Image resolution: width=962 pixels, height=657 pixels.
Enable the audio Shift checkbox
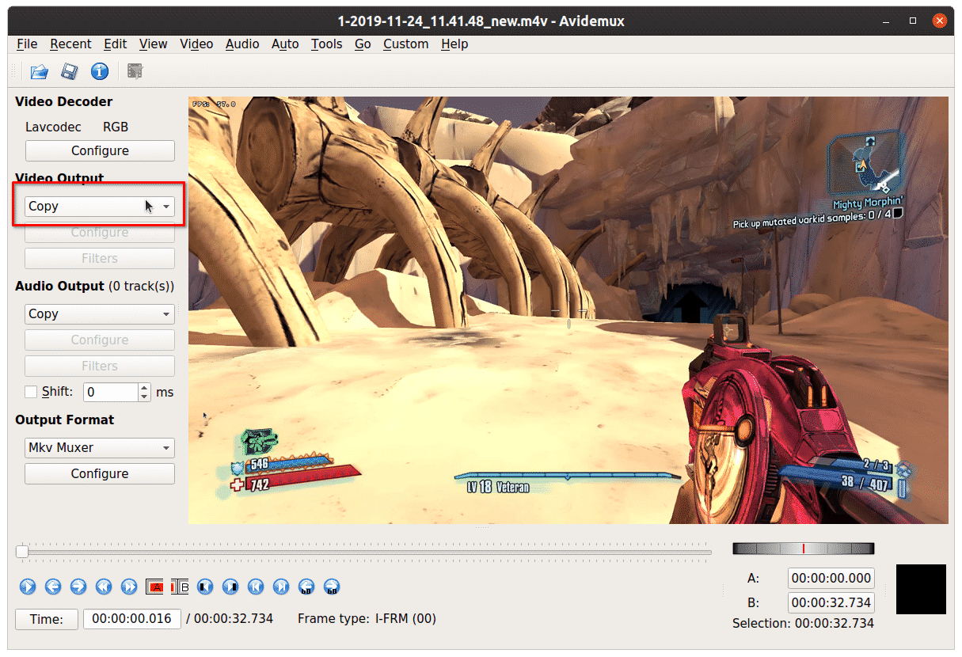[x=31, y=392]
